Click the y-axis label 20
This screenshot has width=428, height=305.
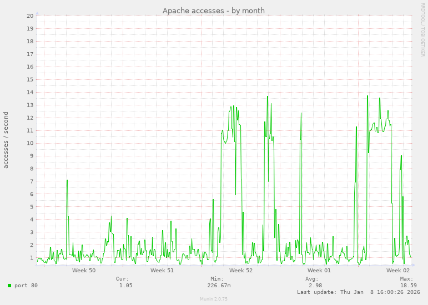pyautogui.click(x=30, y=16)
